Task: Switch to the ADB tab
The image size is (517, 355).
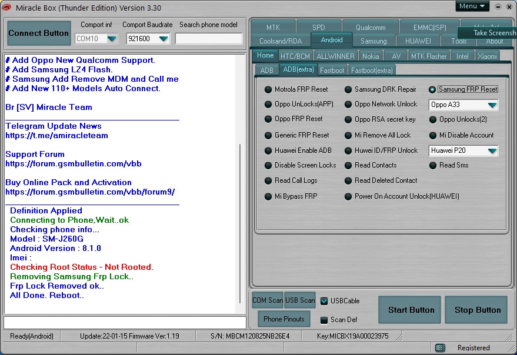Action: tap(267, 70)
